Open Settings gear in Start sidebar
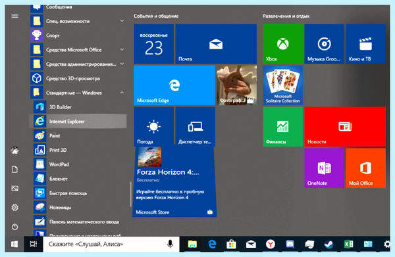The width and height of the screenshot is (395, 257). click(x=15, y=208)
